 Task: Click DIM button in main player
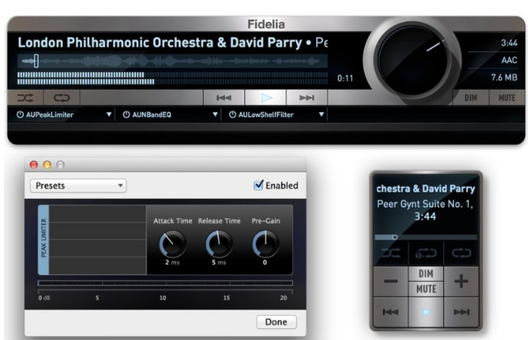(471, 98)
